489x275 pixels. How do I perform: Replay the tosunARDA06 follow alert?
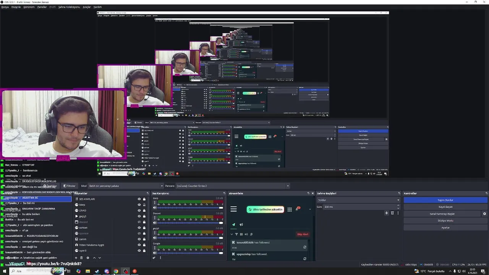point(304,247)
